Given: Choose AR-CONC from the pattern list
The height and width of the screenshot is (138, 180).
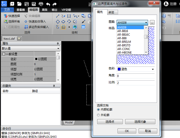Looking at the screenshot, I should tap(124, 49).
